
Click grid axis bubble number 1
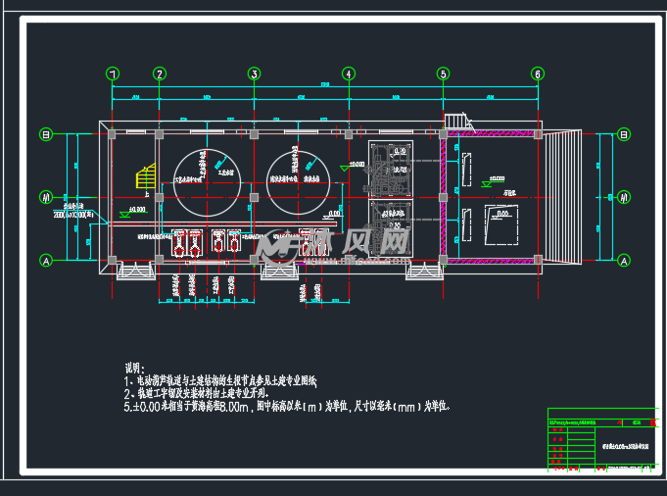coord(113,74)
